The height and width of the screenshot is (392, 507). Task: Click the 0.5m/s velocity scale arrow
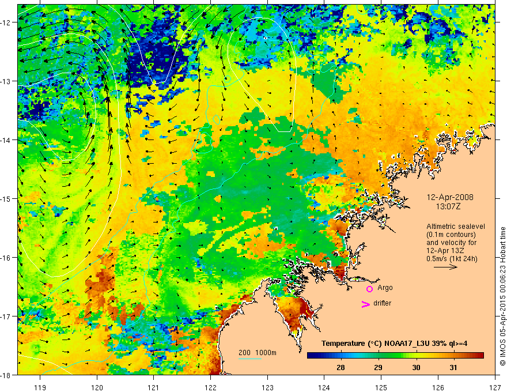click(445, 267)
